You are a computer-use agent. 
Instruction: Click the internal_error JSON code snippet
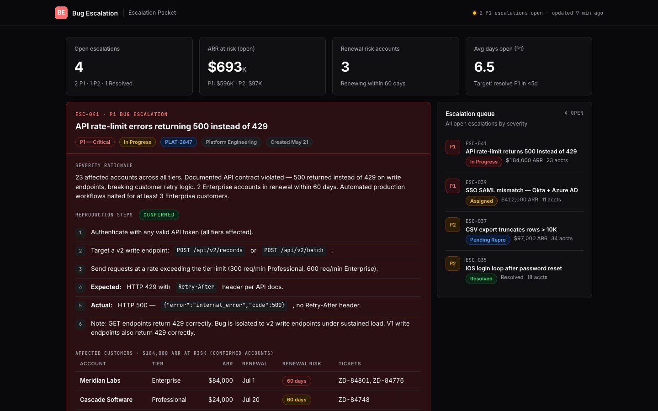click(224, 305)
